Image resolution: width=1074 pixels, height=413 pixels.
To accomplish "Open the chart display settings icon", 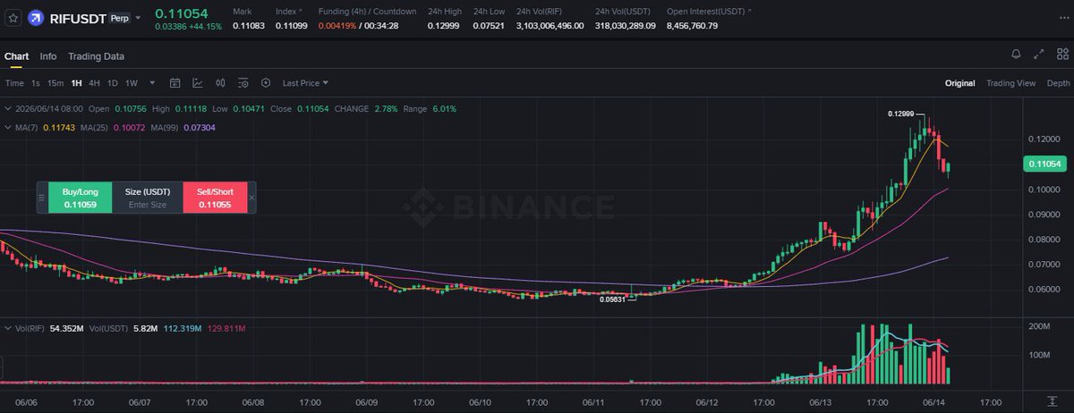I will click(x=243, y=83).
